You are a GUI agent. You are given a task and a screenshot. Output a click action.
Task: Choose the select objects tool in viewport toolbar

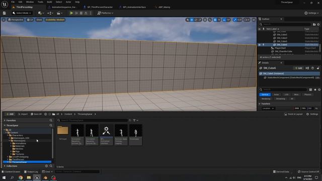pyautogui.click(x=188, y=20)
